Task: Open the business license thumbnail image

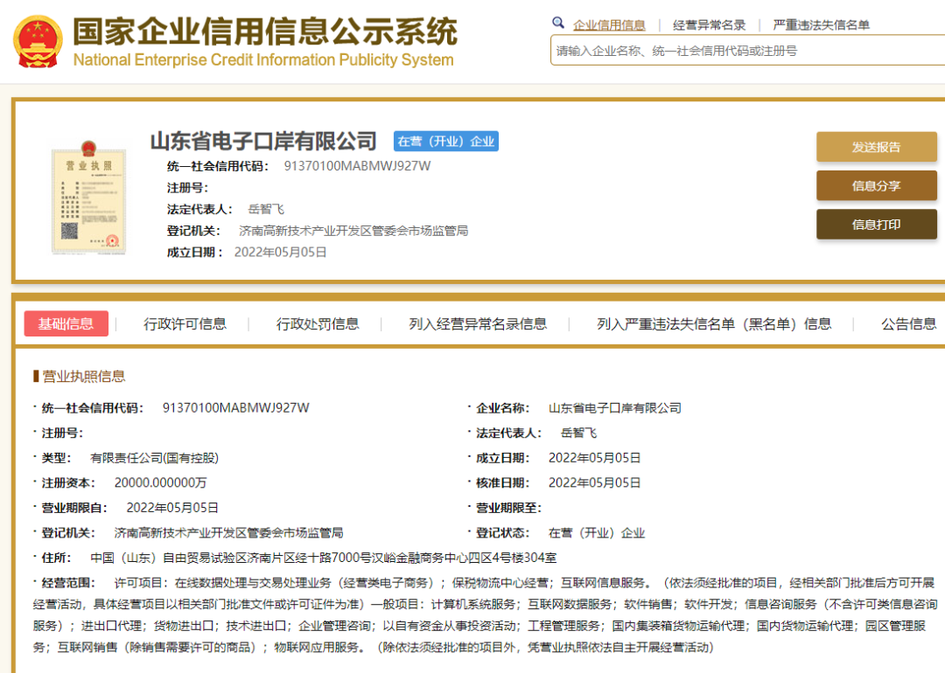Action: coord(88,198)
